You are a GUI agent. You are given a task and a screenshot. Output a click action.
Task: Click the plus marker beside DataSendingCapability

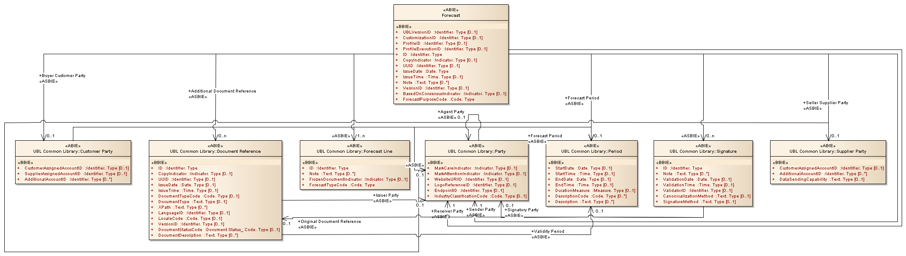pyautogui.click(x=774, y=179)
